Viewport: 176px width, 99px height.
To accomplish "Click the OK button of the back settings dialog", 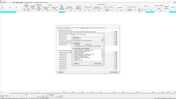I will click(x=114, y=72).
